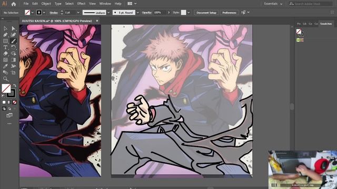The image size is (337, 189).
Task: Expand the arrange documents dropdown arrow
Action: (135, 4)
